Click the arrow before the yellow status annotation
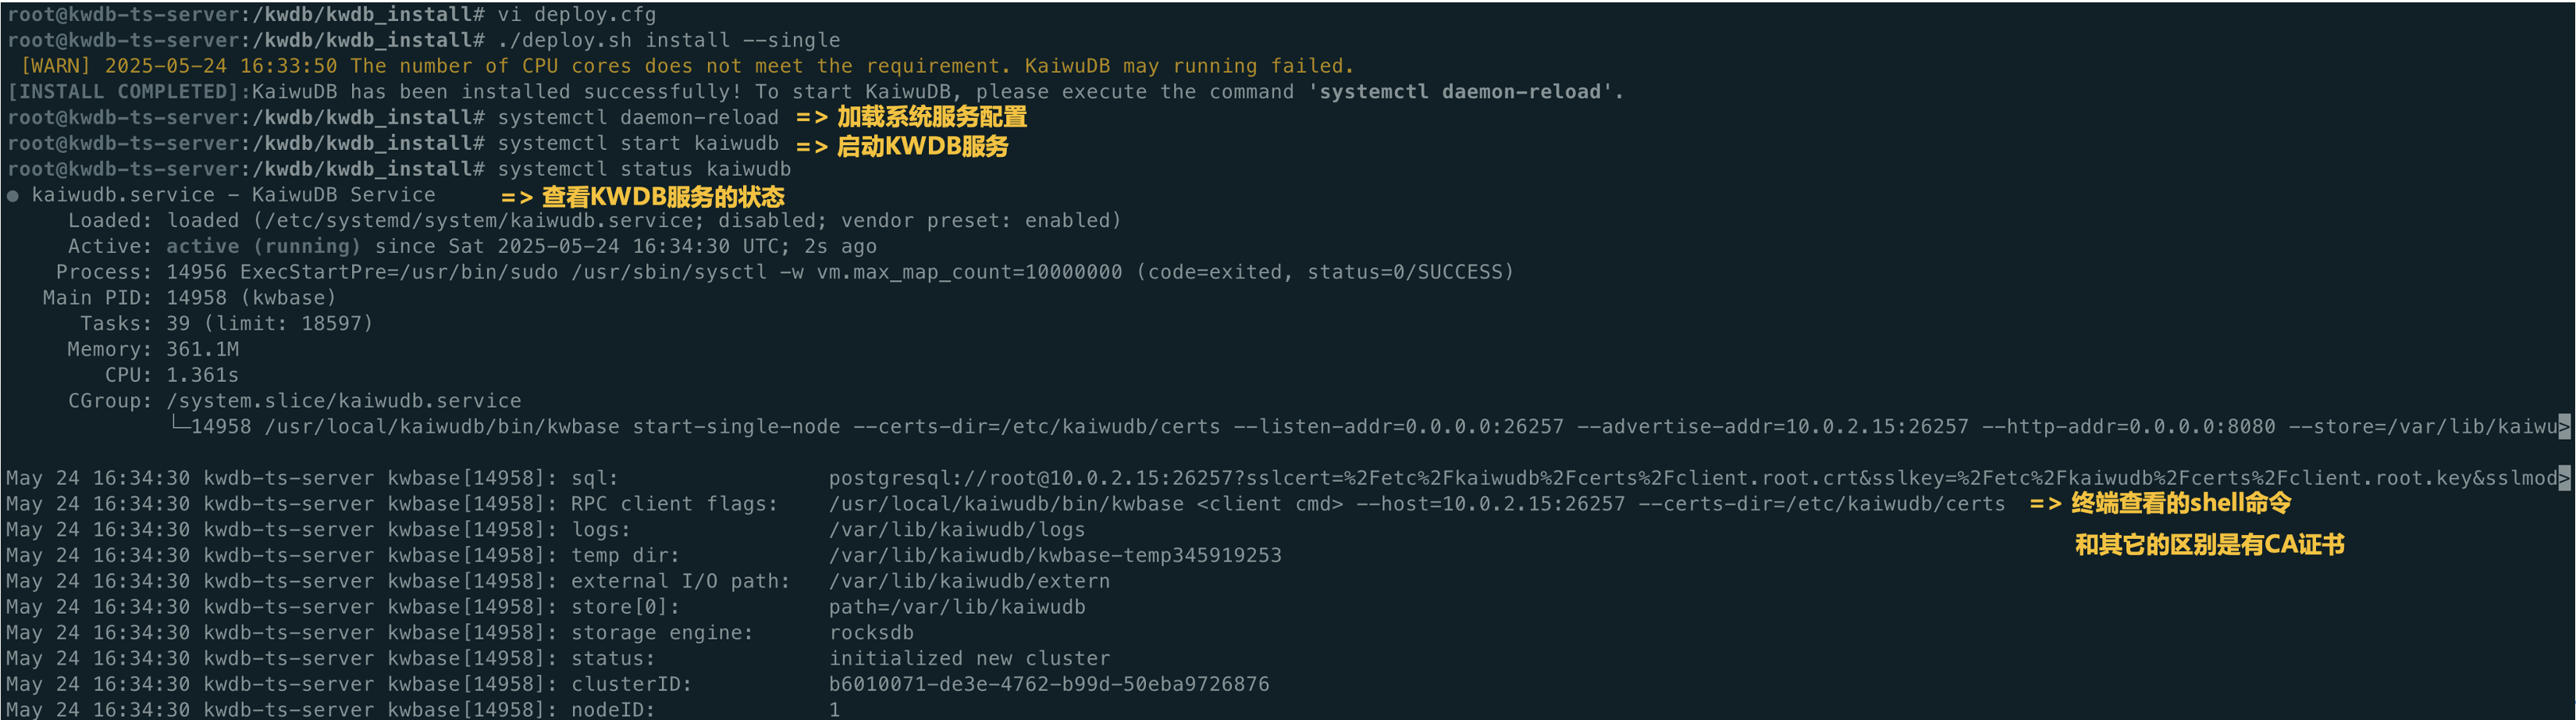This screenshot has width=2576, height=720. point(517,198)
